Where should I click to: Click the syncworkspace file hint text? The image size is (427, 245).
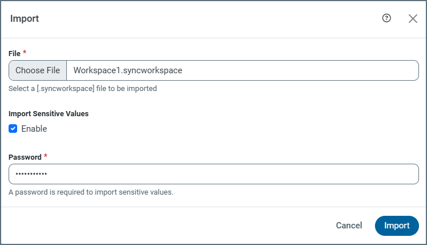(82, 89)
